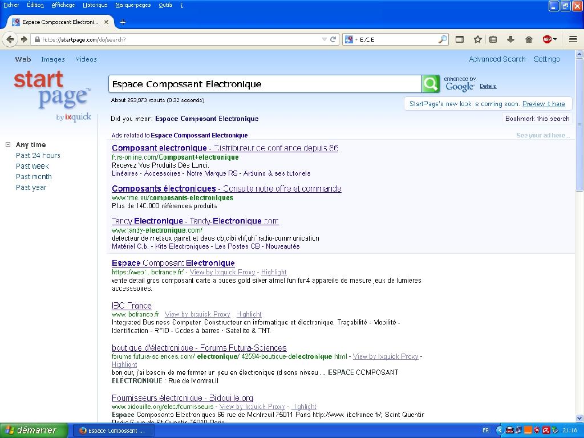
Task: Click the browser Back arrow button
Action: tap(10, 39)
